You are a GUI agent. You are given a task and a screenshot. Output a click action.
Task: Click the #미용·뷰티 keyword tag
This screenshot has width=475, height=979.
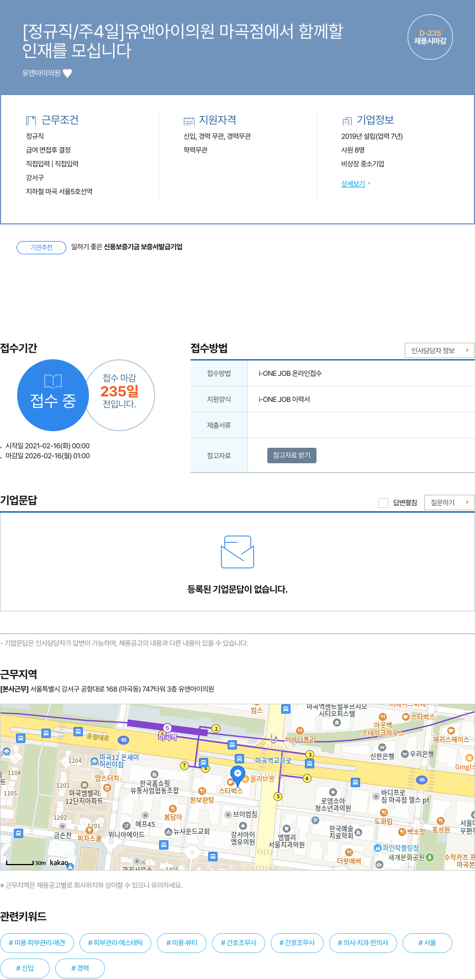pyautogui.click(x=182, y=943)
